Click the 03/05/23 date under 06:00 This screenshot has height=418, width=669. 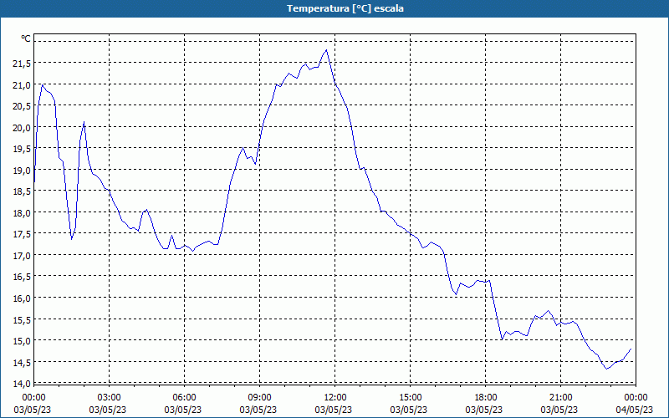(x=183, y=410)
